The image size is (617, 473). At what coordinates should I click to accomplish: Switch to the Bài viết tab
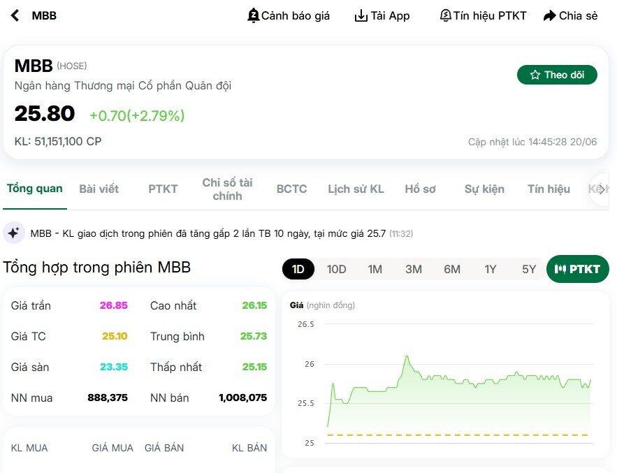[x=99, y=189]
